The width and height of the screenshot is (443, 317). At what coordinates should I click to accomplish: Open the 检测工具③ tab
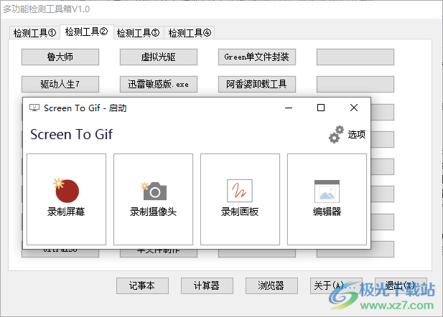138,33
